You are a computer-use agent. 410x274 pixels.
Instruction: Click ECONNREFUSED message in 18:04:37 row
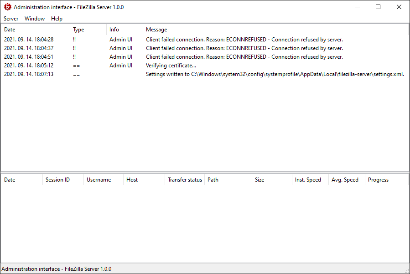(244, 48)
